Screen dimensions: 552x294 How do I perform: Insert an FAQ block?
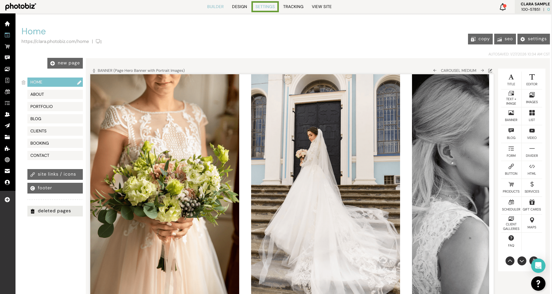tap(511, 241)
